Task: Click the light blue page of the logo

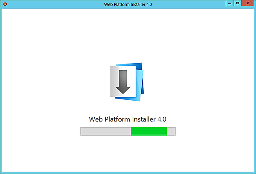Action: pos(139,85)
